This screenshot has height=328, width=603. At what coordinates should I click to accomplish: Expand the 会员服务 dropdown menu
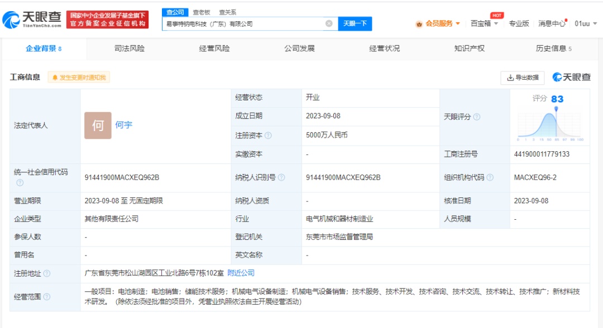point(438,23)
